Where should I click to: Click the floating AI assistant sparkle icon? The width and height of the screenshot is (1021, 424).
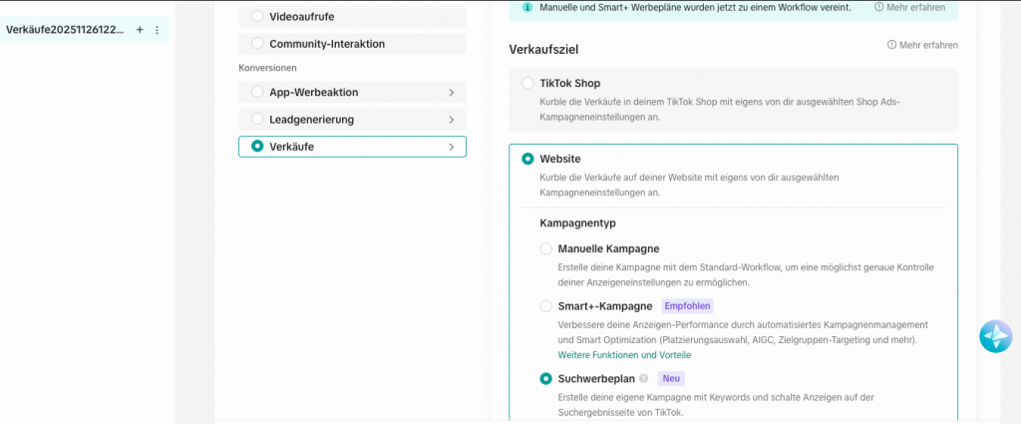(995, 337)
